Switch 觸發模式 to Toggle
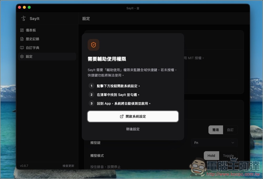This screenshot has width=263, height=179. pos(228,156)
